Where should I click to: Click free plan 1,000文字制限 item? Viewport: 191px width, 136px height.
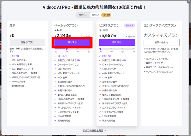pyautogui.click(x=18, y=82)
